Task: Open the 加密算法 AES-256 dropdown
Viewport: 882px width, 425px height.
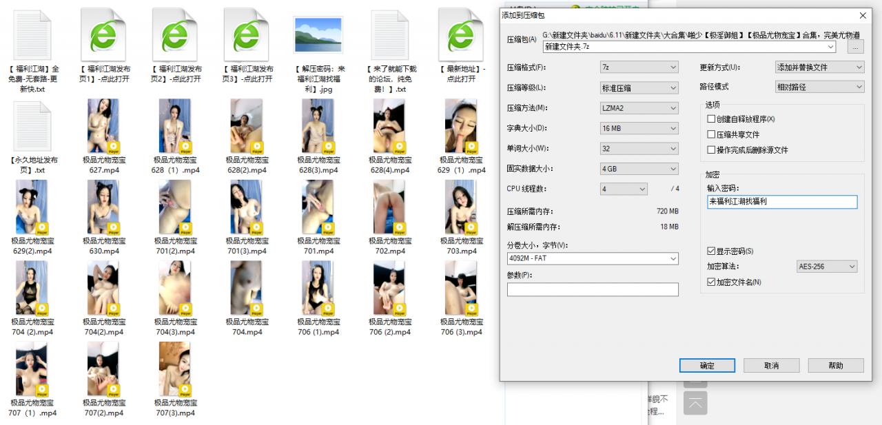Action: pyautogui.click(x=826, y=266)
